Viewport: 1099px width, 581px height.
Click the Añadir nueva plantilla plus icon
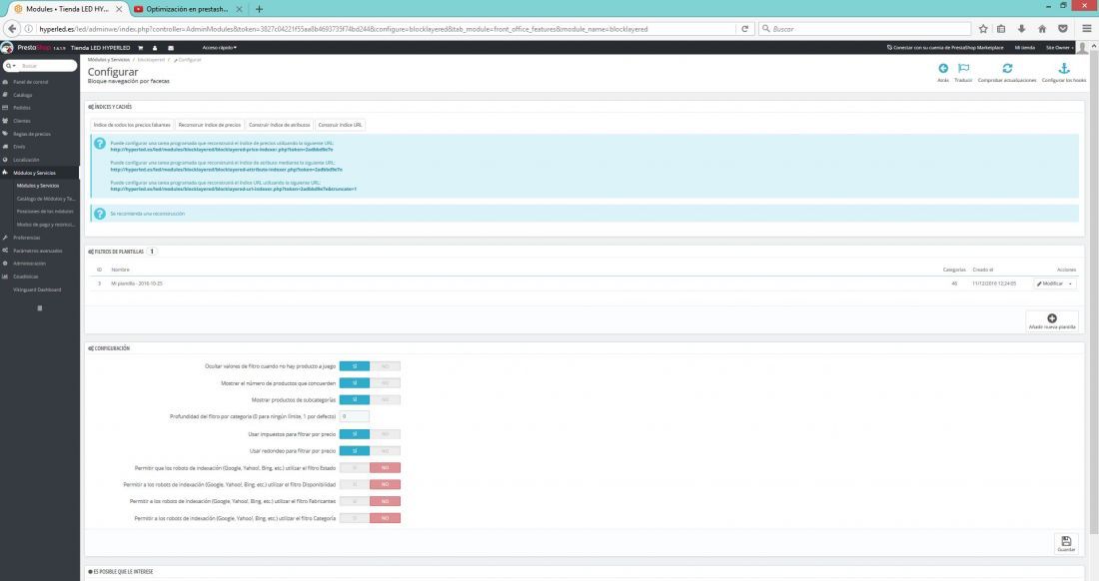(1052, 318)
